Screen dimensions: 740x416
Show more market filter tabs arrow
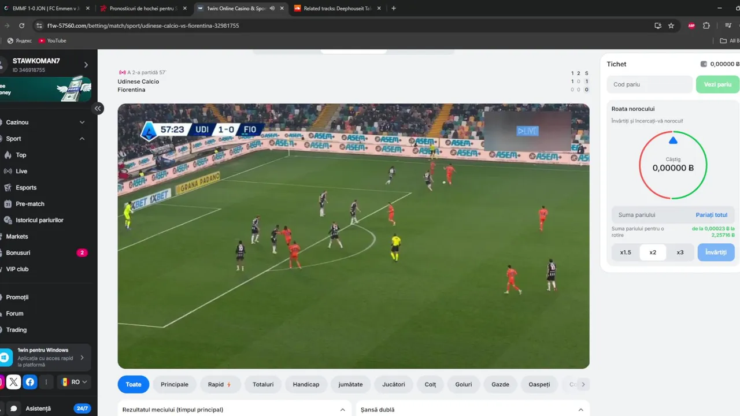583,384
